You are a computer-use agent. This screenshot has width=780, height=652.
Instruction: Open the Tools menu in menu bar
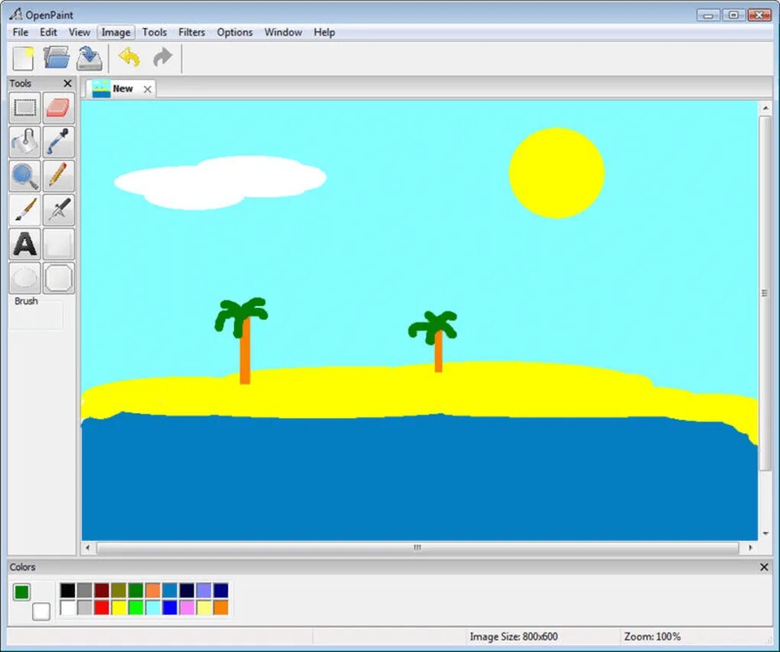point(154,32)
